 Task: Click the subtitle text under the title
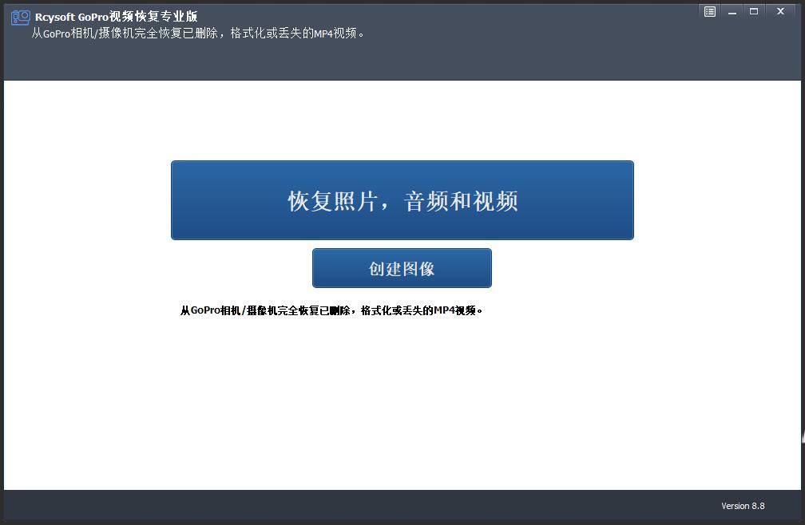198,34
